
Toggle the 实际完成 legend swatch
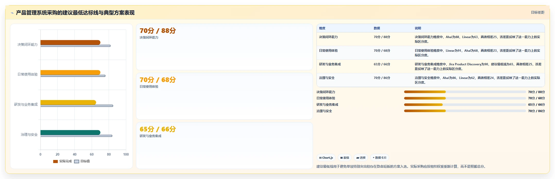click(55, 162)
